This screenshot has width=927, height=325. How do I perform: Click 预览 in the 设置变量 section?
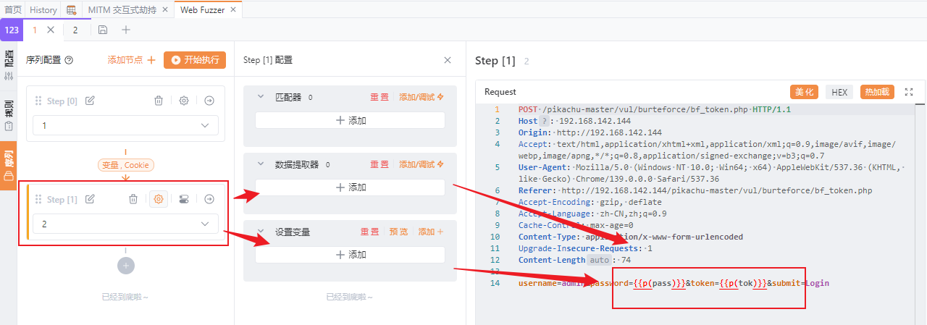399,232
